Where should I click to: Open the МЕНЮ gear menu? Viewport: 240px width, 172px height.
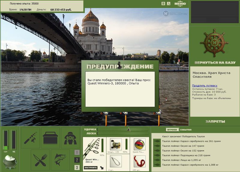(180, 4)
